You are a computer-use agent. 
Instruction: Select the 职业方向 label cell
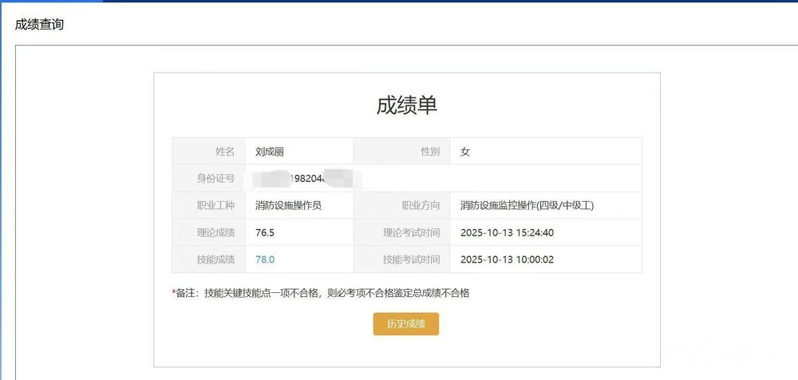pos(420,205)
